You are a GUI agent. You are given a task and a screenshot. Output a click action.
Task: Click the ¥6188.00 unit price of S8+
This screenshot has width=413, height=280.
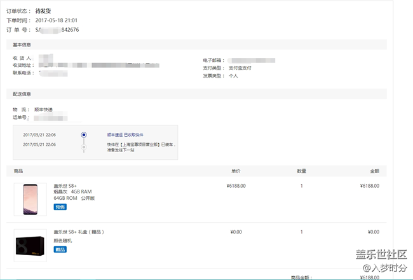click(x=236, y=186)
